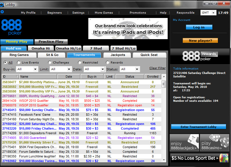The height and width of the screenshot is (167, 231).
Task: Click the My Account link
Action: click(x=182, y=20)
